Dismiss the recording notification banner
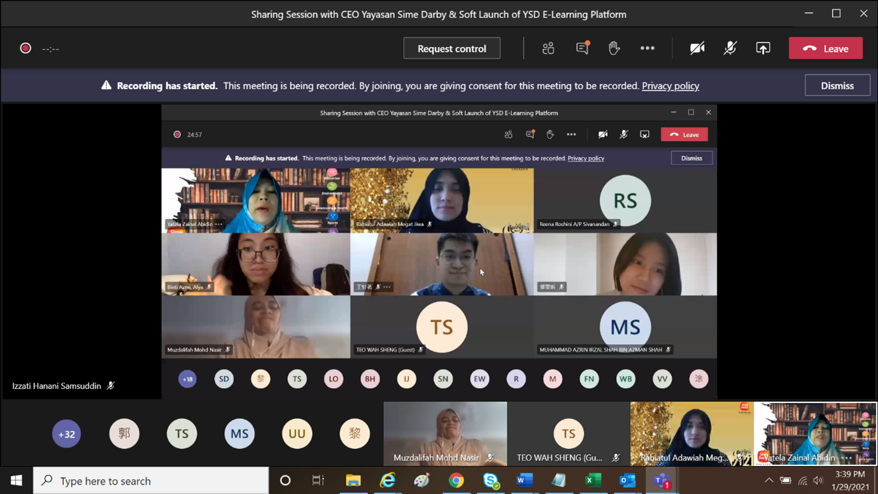 (x=837, y=85)
